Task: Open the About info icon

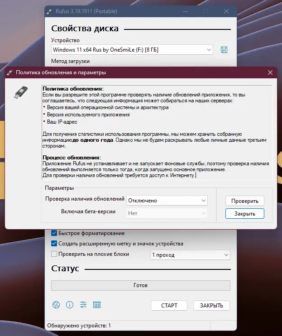Action: click(x=70, y=305)
